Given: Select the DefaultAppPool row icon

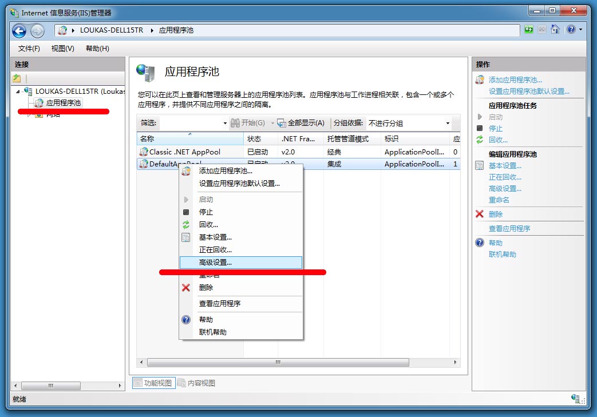Looking at the screenshot, I should pyautogui.click(x=144, y=164).
